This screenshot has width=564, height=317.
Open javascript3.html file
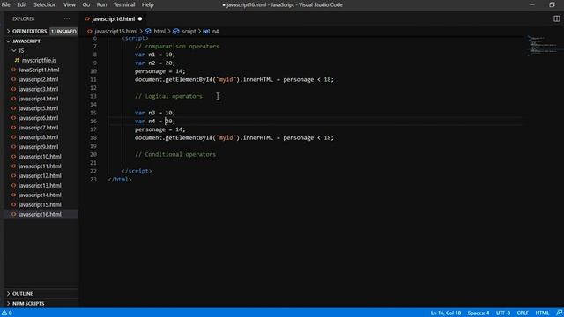tap(38, 89)
